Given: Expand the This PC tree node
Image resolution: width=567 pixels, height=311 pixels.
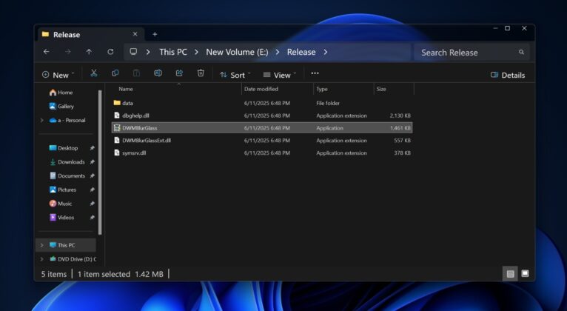Looking at the screenshot, I should [x=41, y=245].
